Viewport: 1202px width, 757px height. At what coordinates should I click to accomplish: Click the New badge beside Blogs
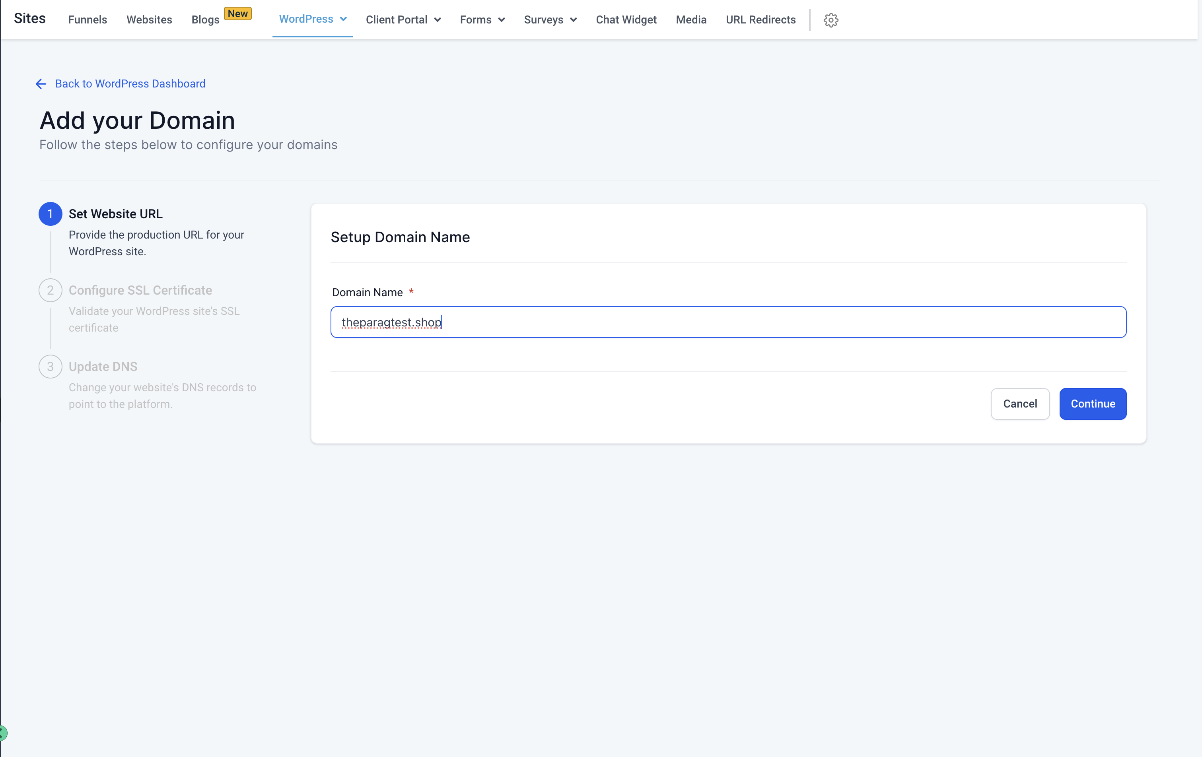(237, 14)
